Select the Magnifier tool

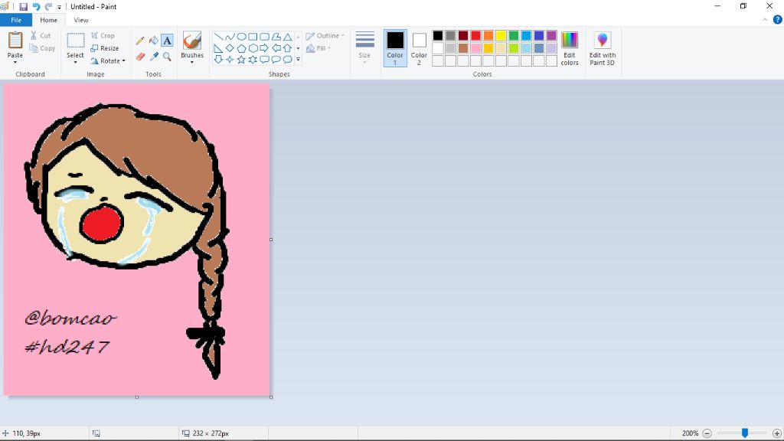[167, 57]
